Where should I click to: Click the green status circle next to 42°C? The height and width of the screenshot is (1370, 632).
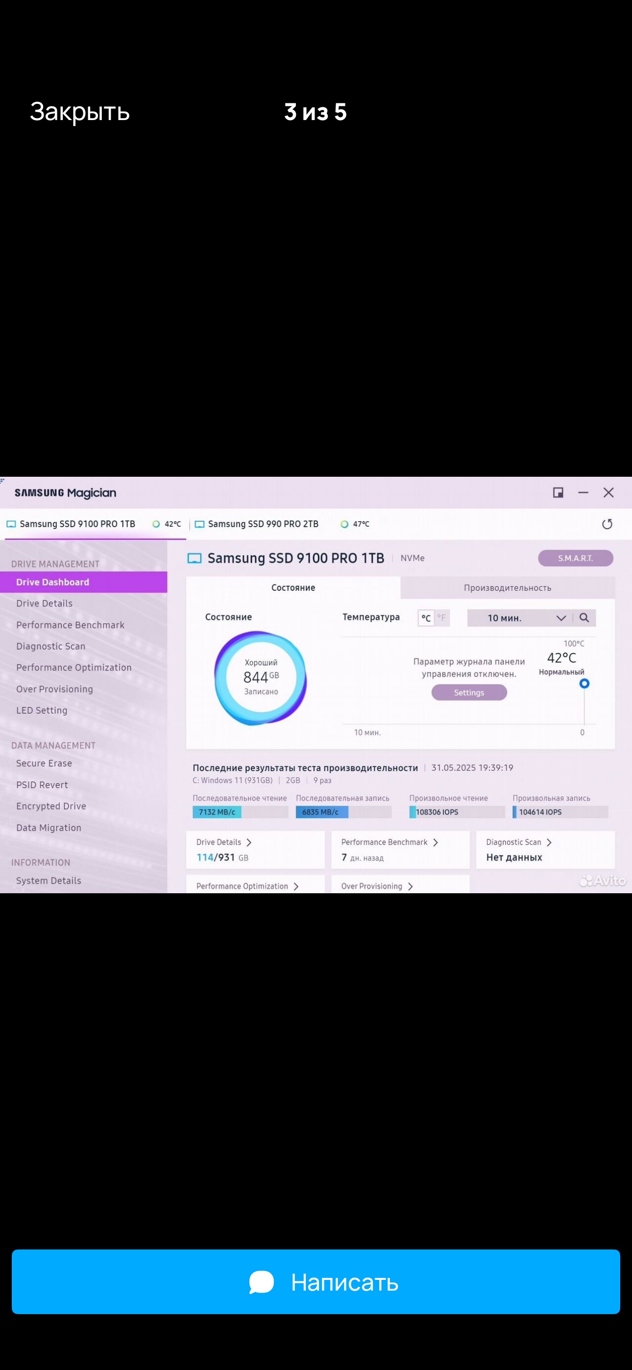point(156,524)
